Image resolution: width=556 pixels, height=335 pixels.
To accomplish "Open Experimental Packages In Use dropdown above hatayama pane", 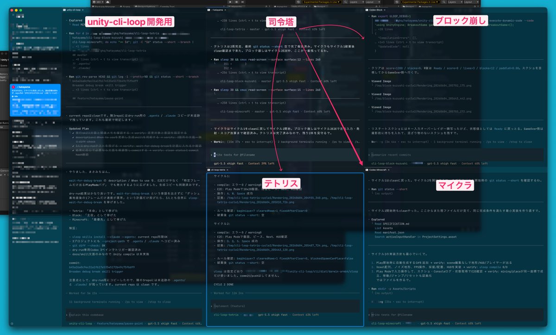I will click(x=321, y=2).
